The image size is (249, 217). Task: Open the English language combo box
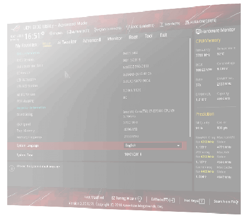tap(153, 146)
